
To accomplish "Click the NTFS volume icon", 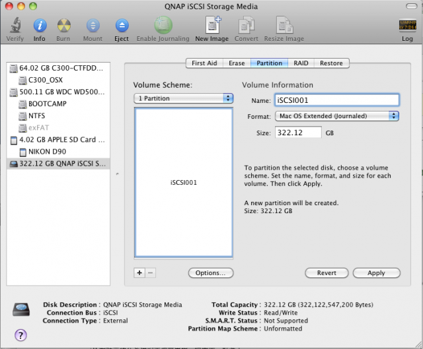I will click(x=22, y=116).
